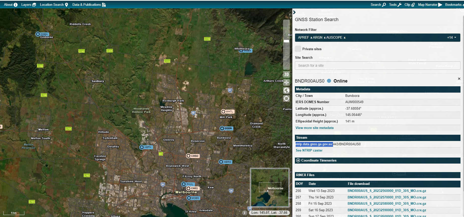Open the Search tool in top bar
Viewport: 464px width, 217px height.
[378, 5]
